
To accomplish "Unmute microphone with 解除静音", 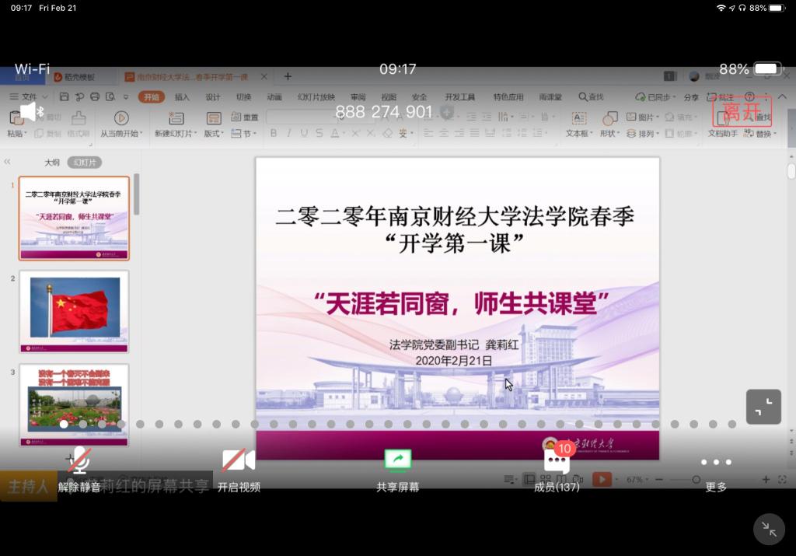I will (79, 461).
